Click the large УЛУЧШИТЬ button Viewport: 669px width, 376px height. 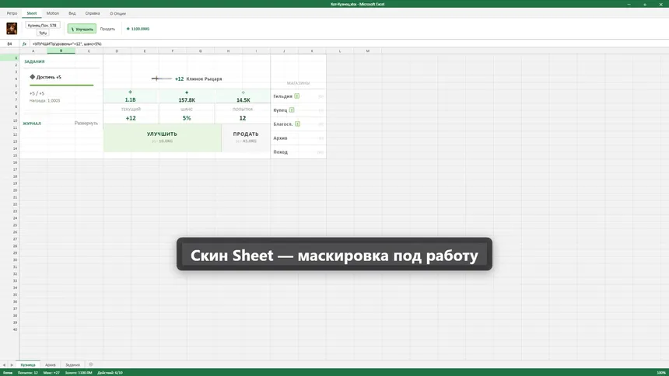tap(162, 138)
